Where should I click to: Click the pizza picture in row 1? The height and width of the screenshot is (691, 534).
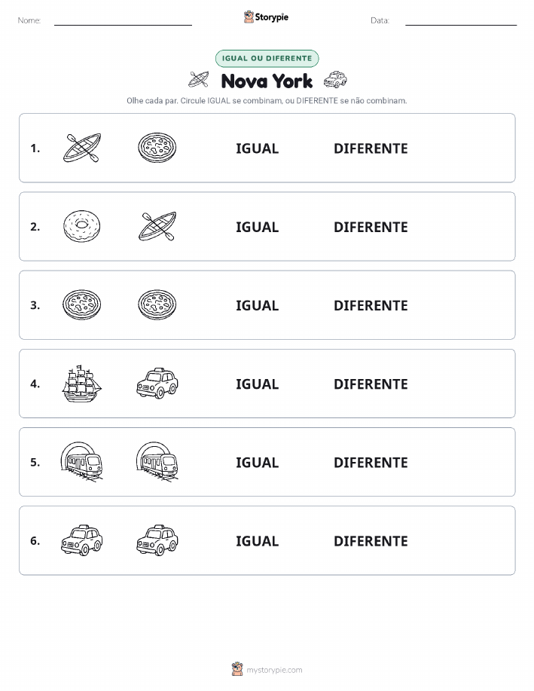tap(157, 148)
